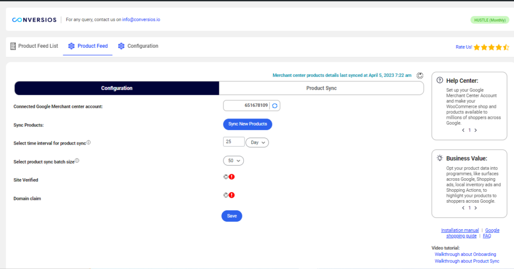The image size is (514, 269).
Task: Open Walkthrough about Onboarding video link
Action: [465, 254]
